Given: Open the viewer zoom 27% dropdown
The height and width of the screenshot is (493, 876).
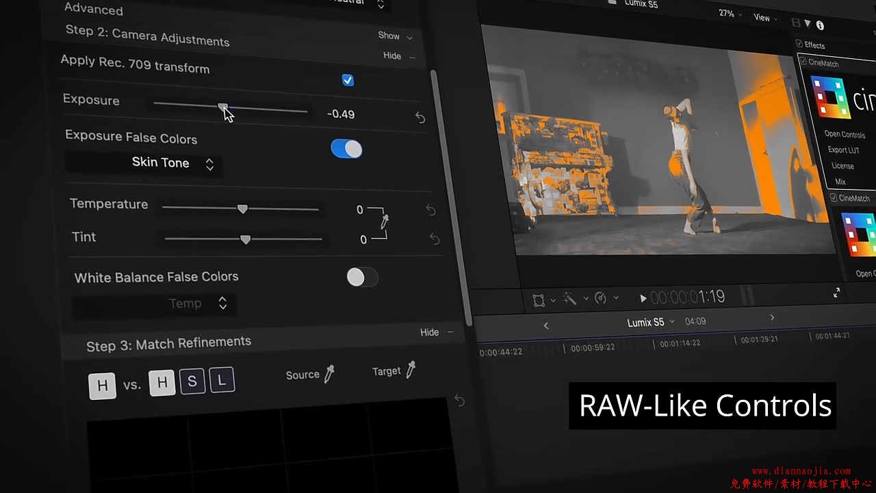Looking at the screenshot, I should (730, 14).
